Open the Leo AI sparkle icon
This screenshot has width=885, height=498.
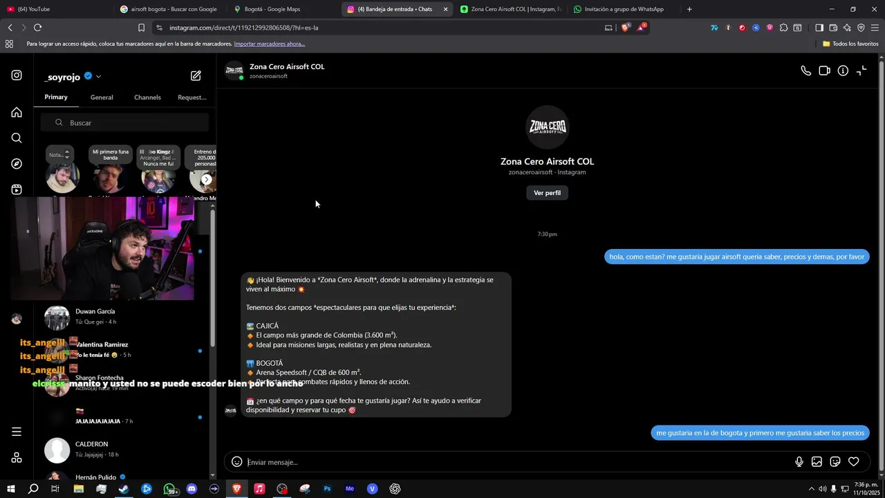(847, 28)
